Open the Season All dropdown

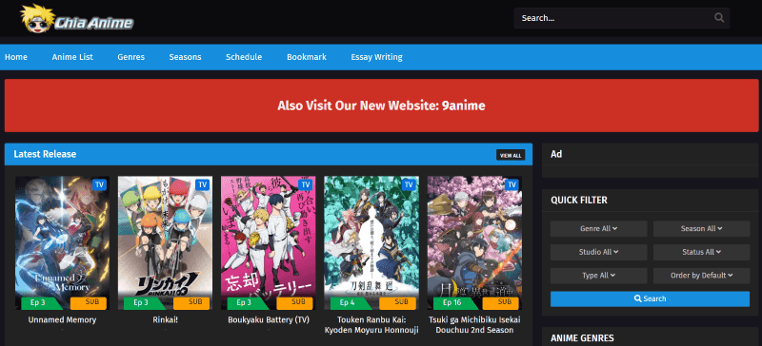click(701, 228)
